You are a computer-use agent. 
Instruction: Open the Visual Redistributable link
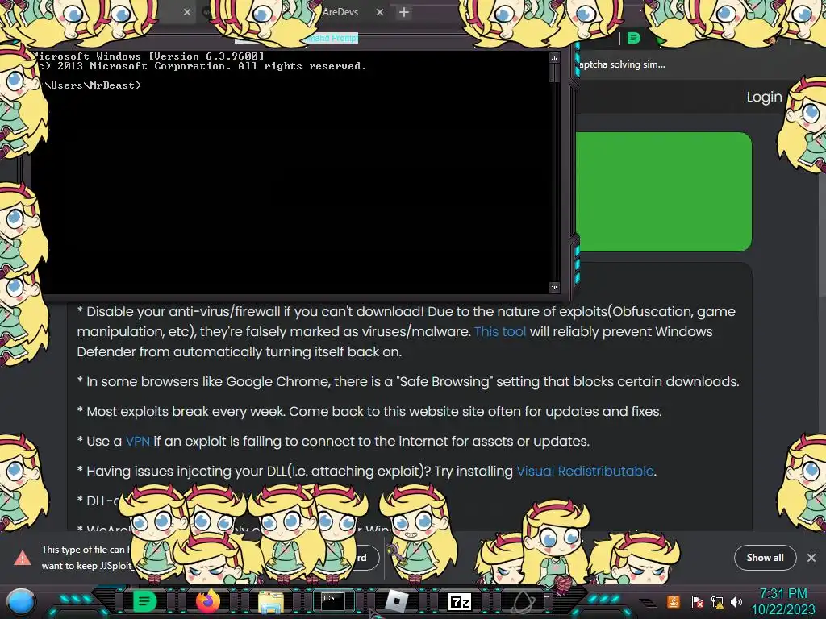[585, 471]
